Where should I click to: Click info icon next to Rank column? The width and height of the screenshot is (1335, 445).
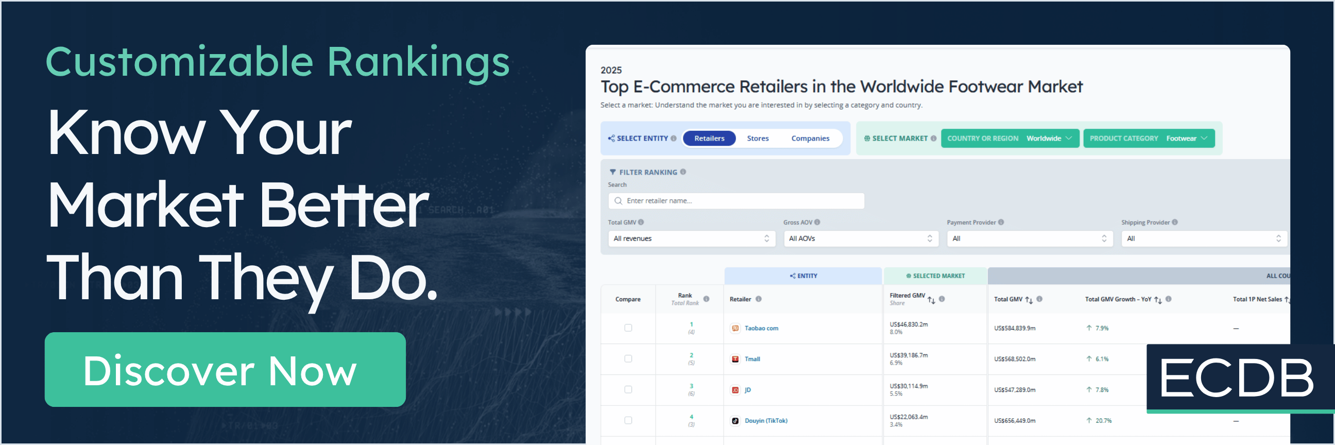[706, 299]
